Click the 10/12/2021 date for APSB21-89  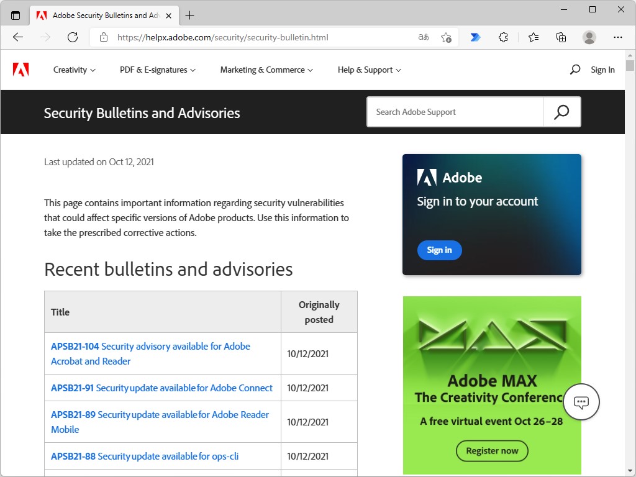[x=308, y=422]
